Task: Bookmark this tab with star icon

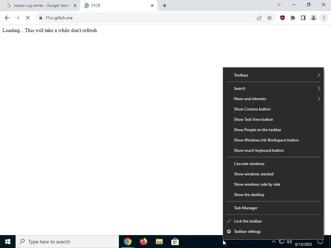Action: click(x=270, y=18)
